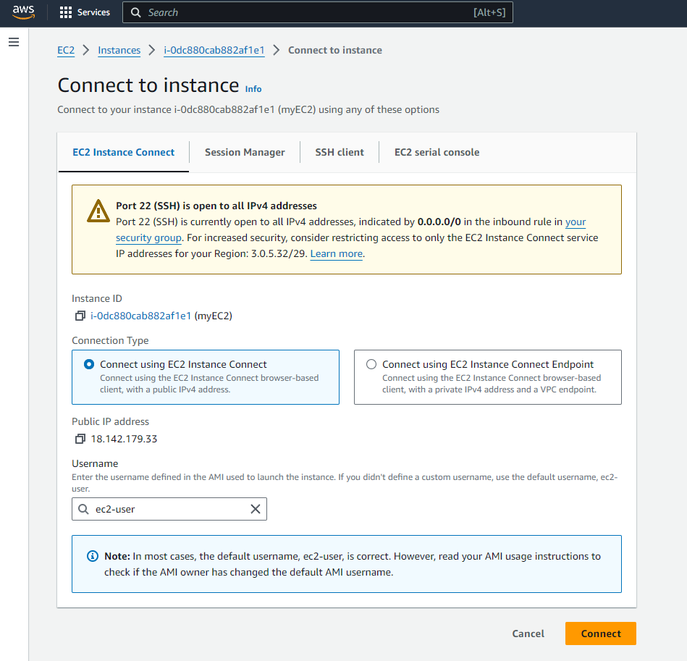Go to Instances breadcrumb link
The width and height of the screenshot is (687, 661).
(x=119, y=50)
